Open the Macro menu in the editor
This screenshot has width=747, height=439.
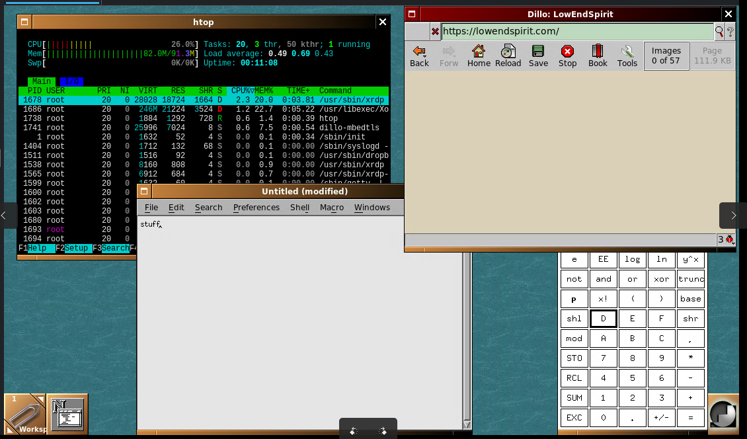(x=331, y=208)
